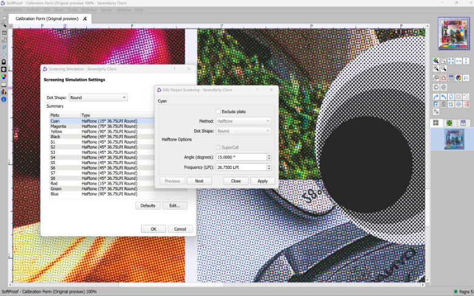Click the blue framed square icon
The width and height of the screenshot is (474, 296).
pos(436,105)
